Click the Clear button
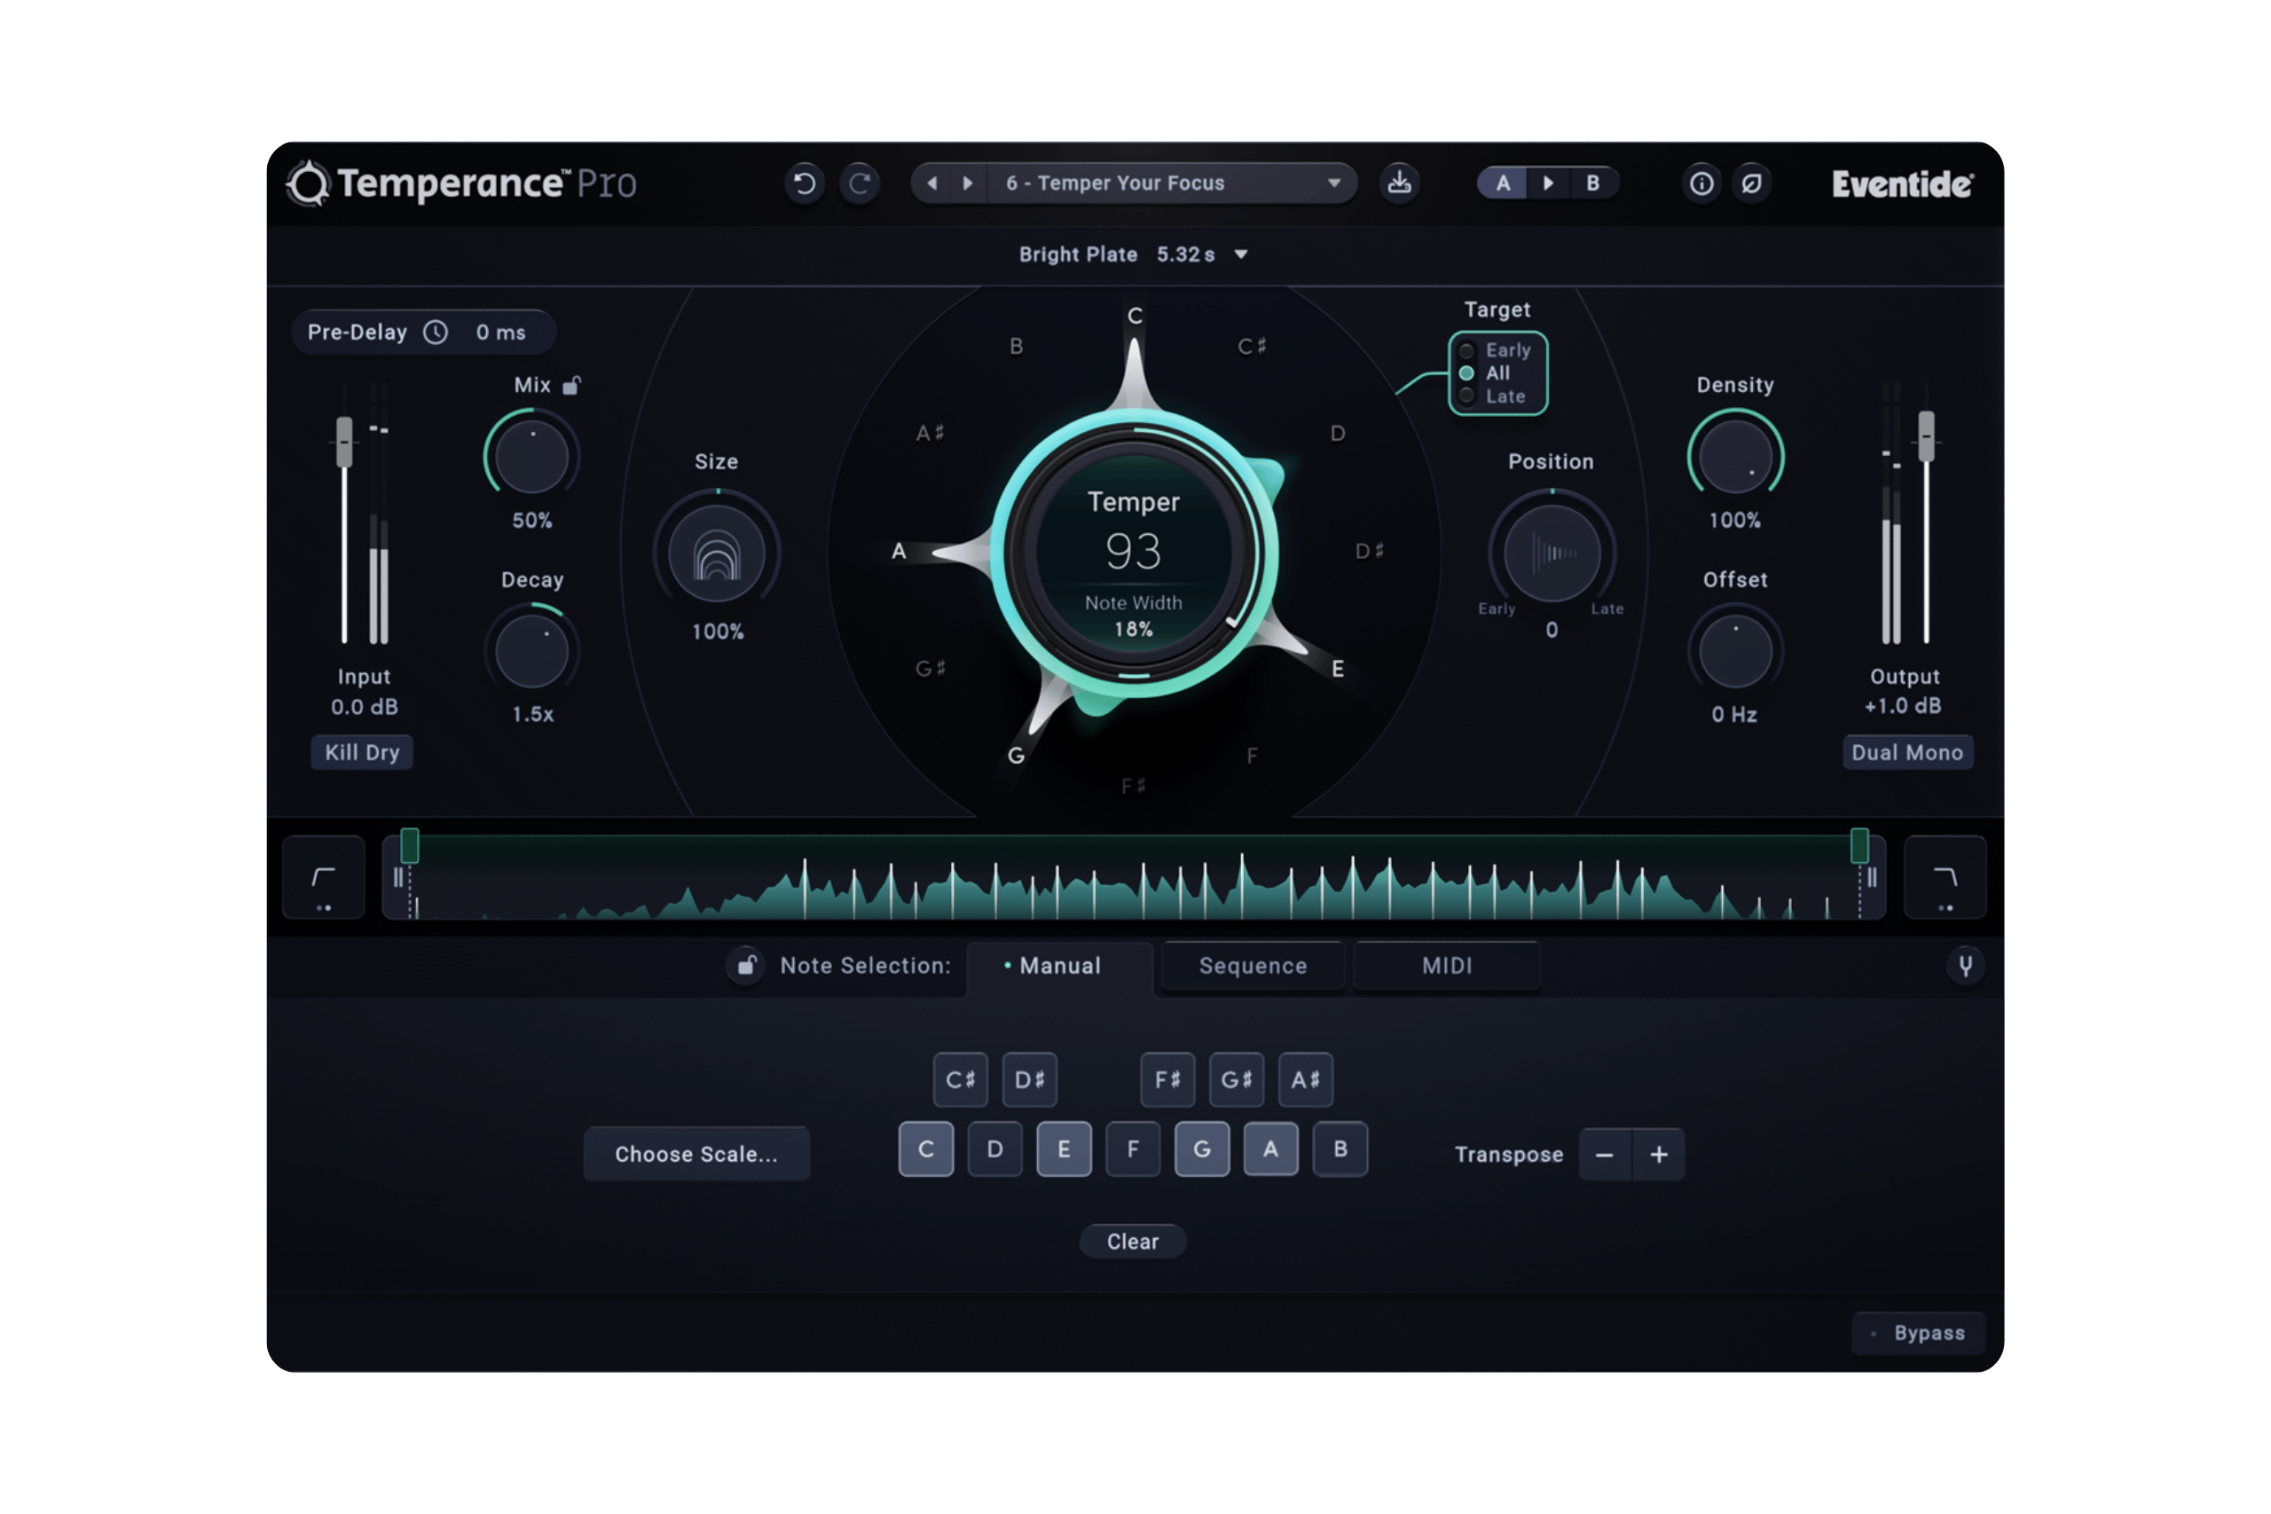The image size is (2271, 1514). pyautogui.click(x=1133, y=1242)
